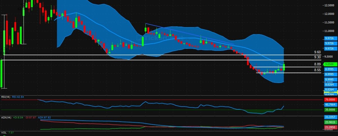This screenshot has width=338, height=136.
Task: Select the green 30.0000 RSI oversold tag
Action: click(330, 110)
